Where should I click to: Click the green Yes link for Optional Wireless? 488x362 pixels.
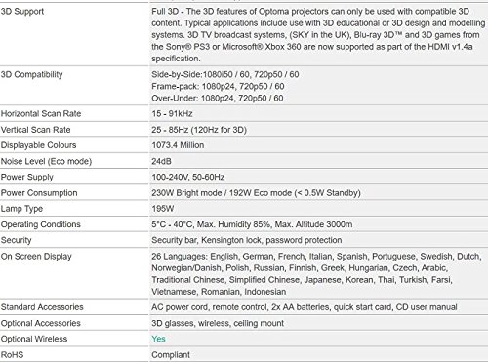pyautogui.click(x=158, y=339)
